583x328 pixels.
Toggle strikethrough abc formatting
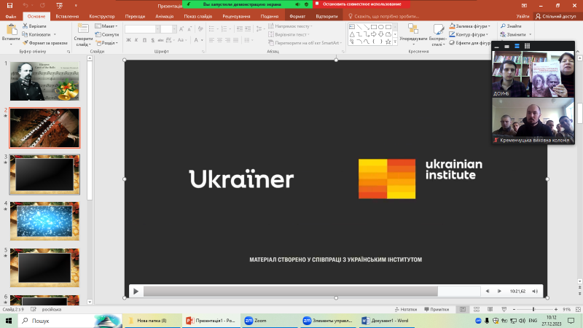[x=160, y=40]
